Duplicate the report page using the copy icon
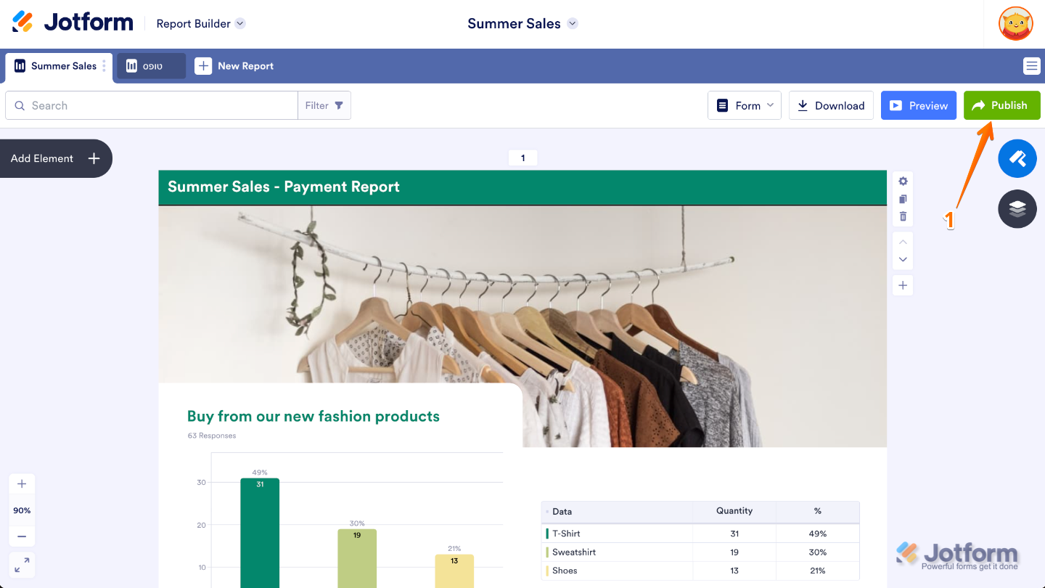Image resolution: width=1045 pixels, height=588 pixels. [902, 199]
